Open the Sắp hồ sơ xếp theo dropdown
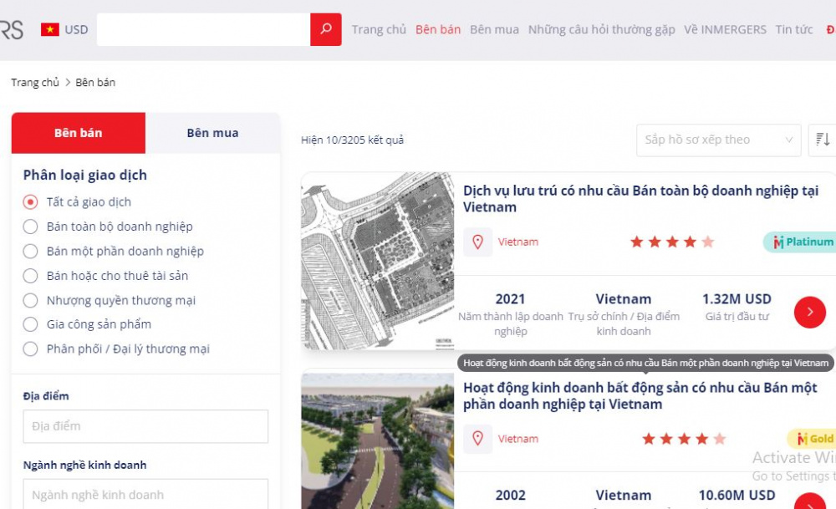 click(x=719, y=140)
